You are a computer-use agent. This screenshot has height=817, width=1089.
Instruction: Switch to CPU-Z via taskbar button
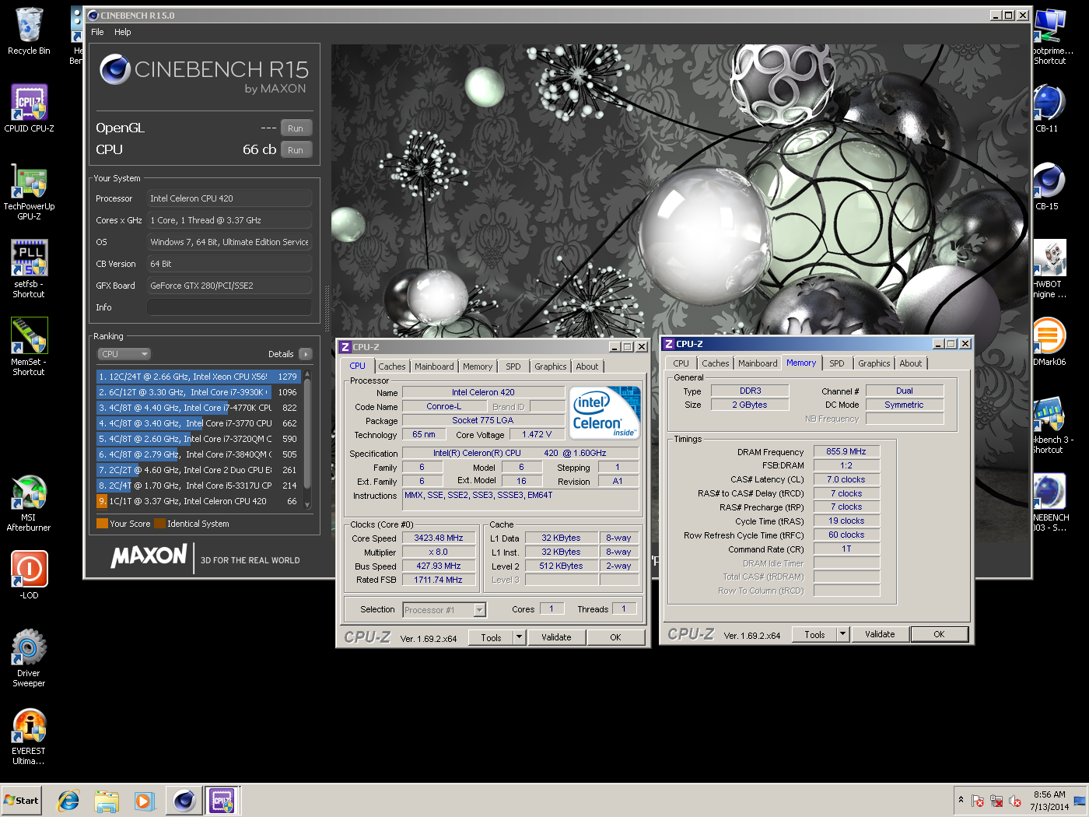point(222,801)
